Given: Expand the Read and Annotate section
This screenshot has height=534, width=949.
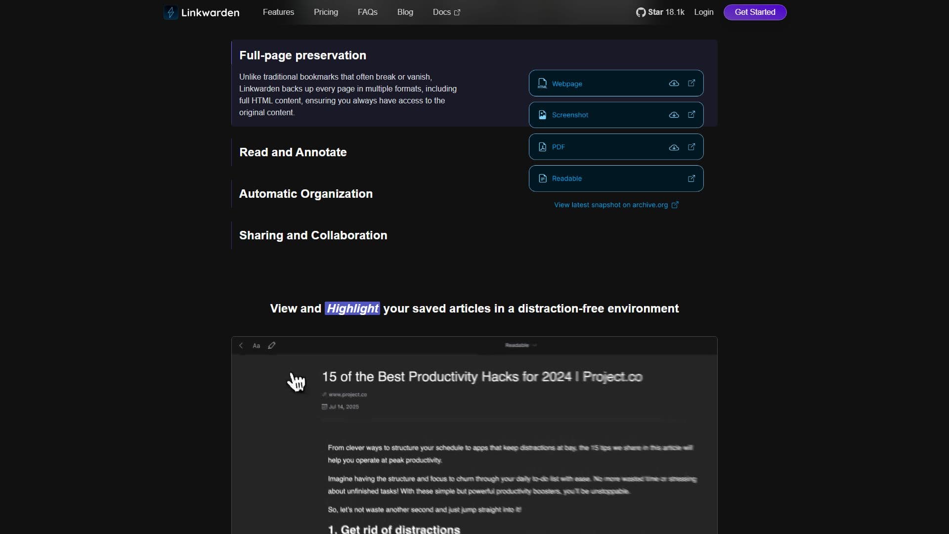Looking at the screenshot, I should click(x=293, y=152).
